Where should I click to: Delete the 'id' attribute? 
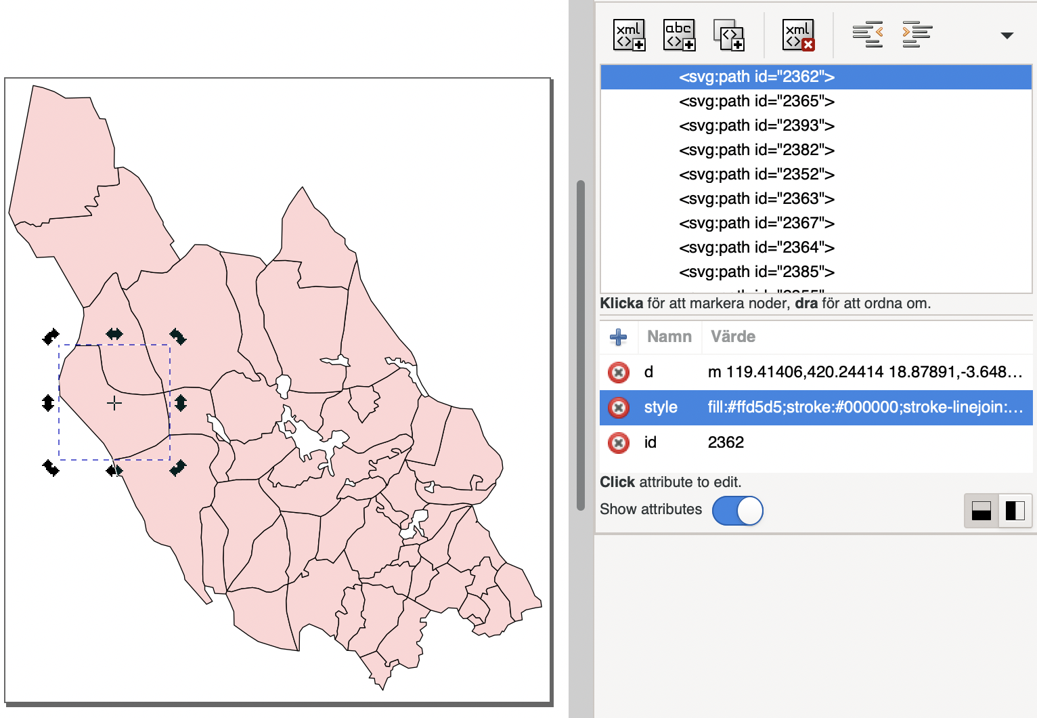[618, 442]
